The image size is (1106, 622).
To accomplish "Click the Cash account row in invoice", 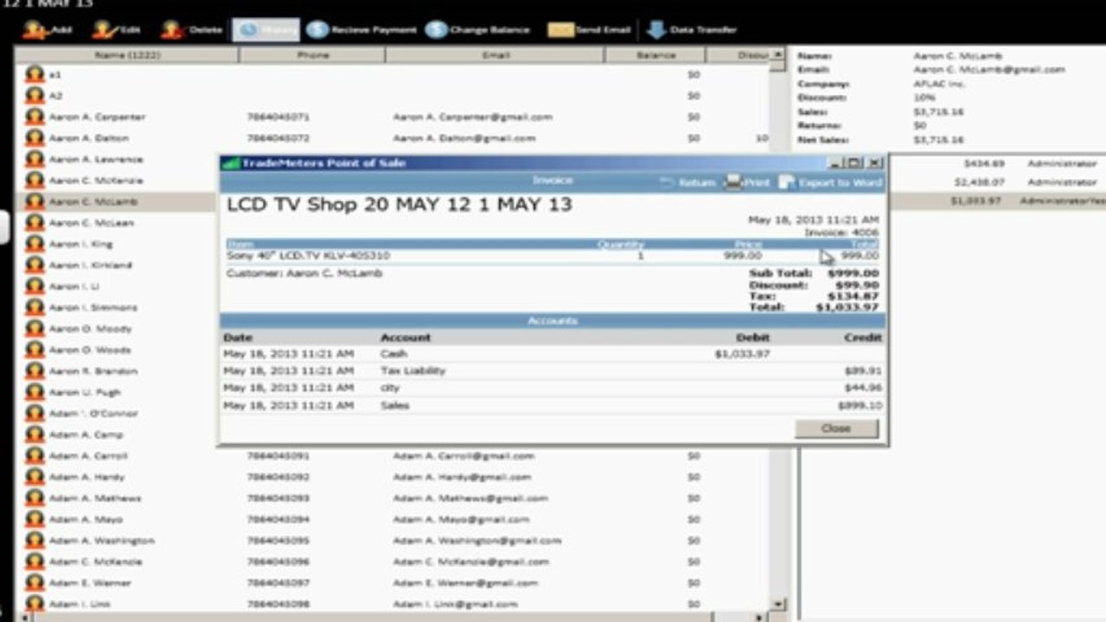I will click(x=553, y=354).
